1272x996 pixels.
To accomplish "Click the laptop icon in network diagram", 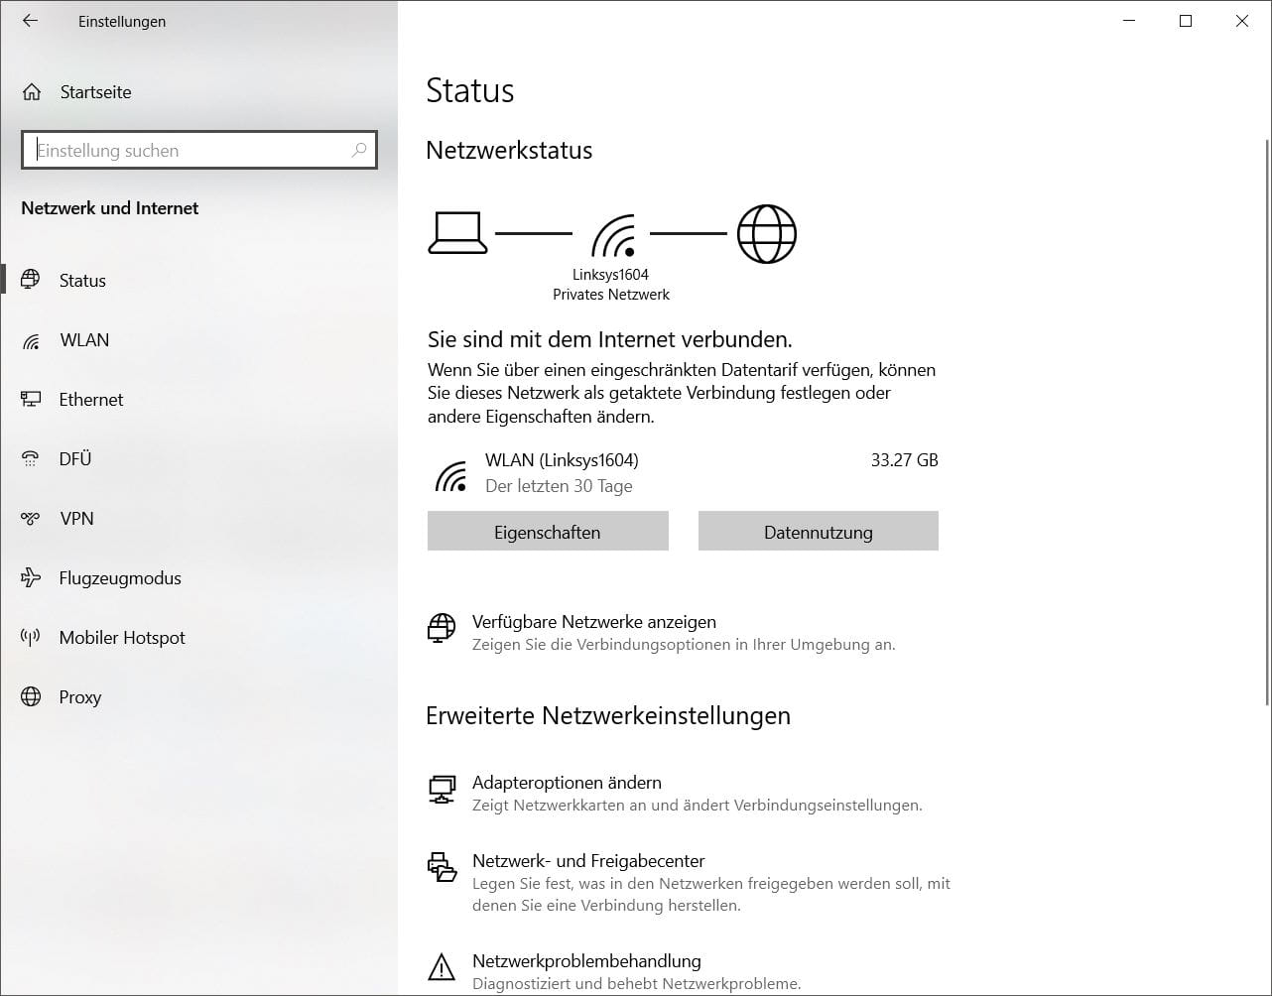I will click(457, 234).
